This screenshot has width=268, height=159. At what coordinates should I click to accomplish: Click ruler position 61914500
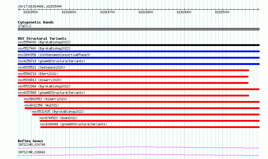point(31,12)
